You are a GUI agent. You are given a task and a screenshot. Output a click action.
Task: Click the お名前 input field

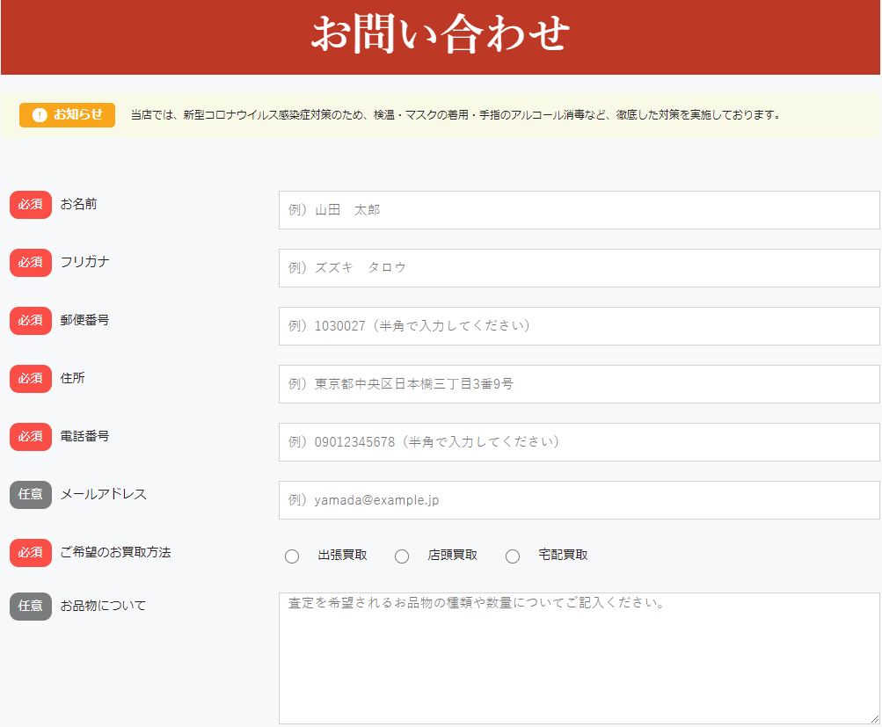tap(579, 210)
